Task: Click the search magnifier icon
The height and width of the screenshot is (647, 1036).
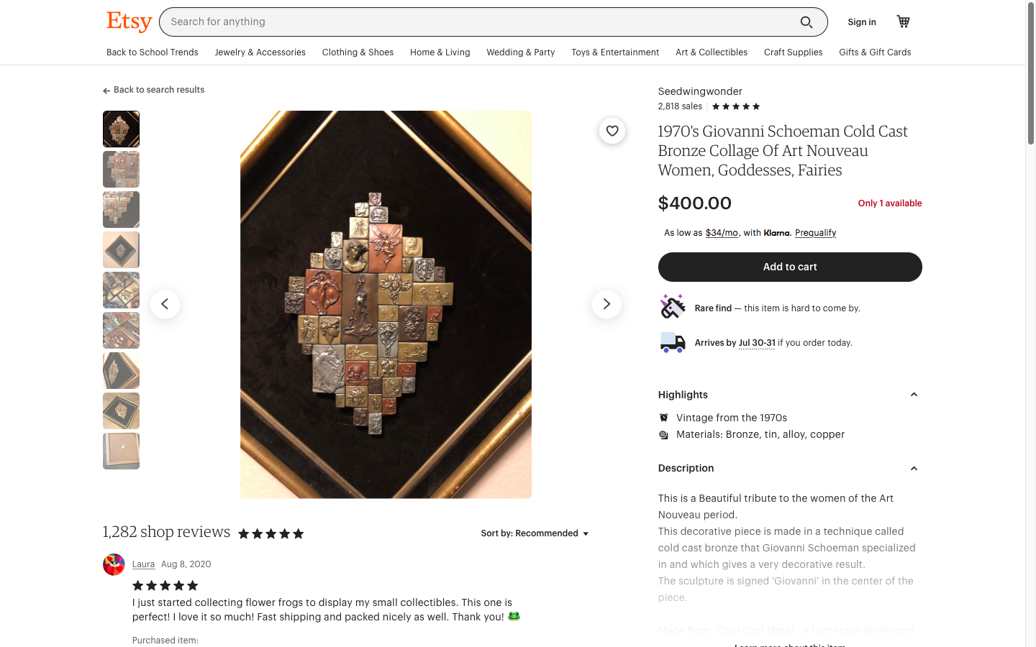Action: [806, 22]
